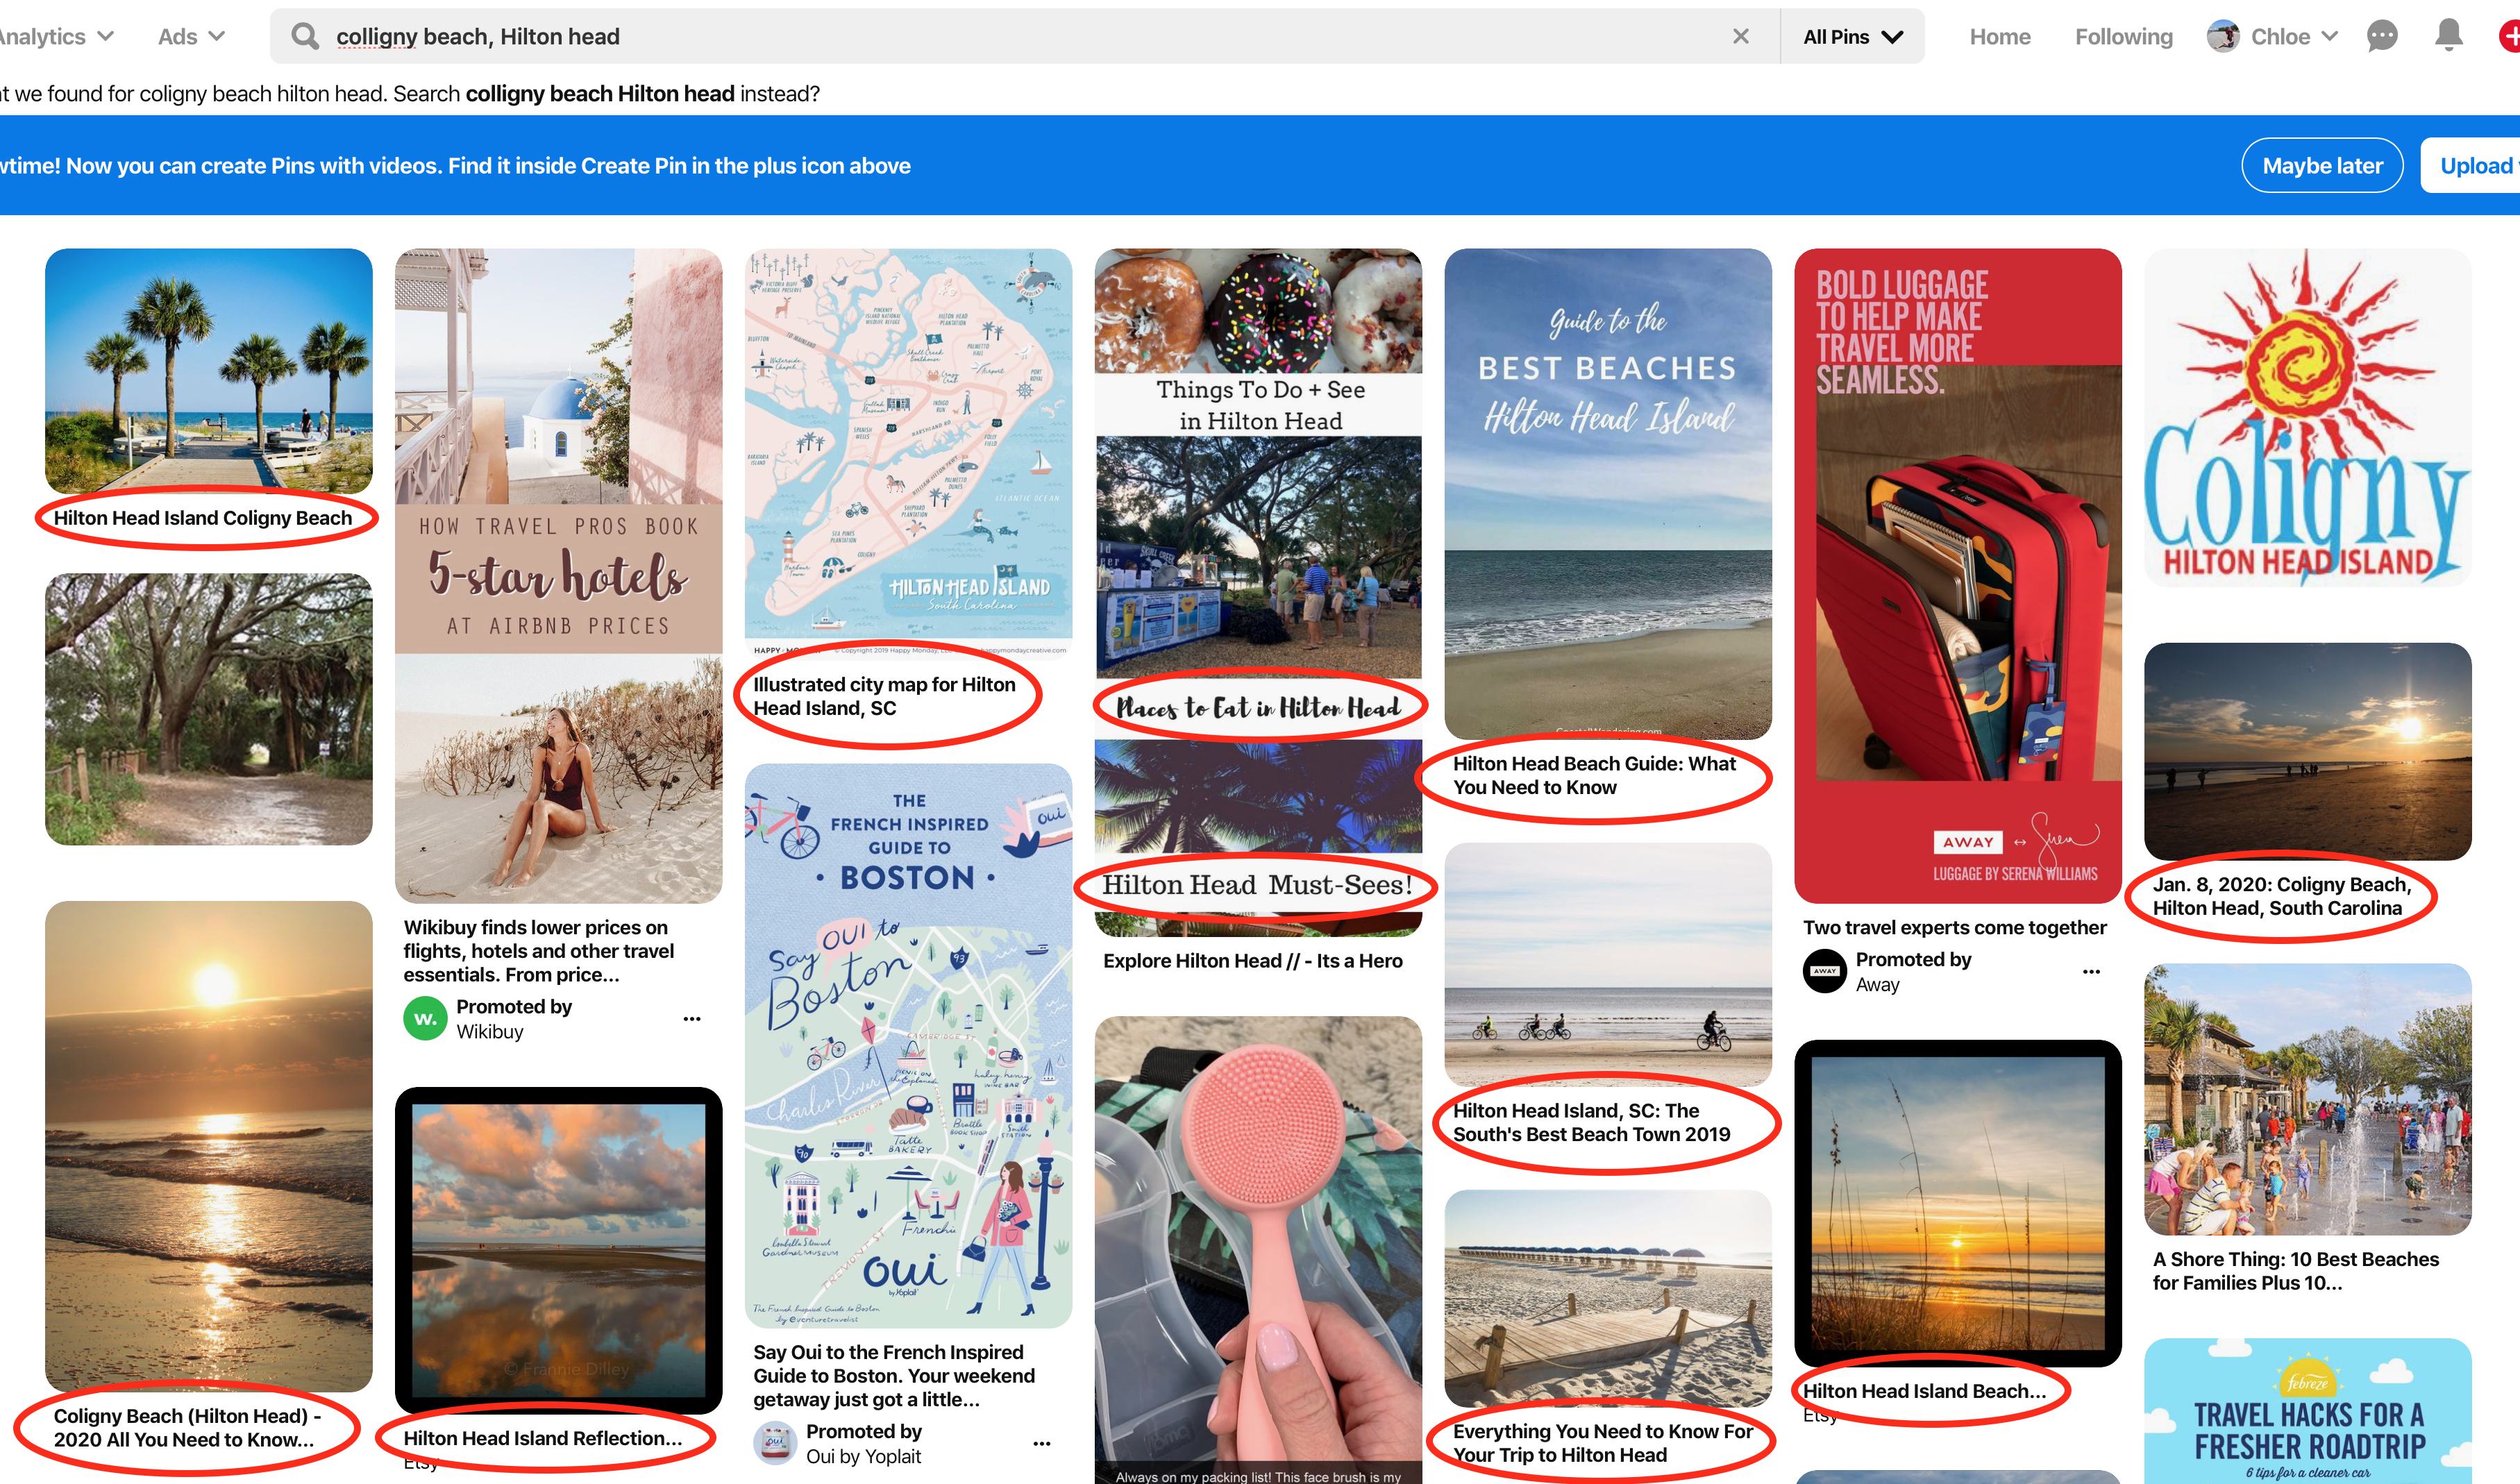
Task: Go to the Home tab
Action: coord(2000,37)
